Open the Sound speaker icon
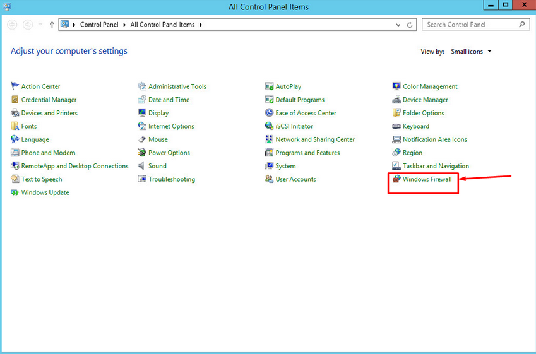Image resolution: width=536 pixels, height=354 pixels. pos(143,166)
